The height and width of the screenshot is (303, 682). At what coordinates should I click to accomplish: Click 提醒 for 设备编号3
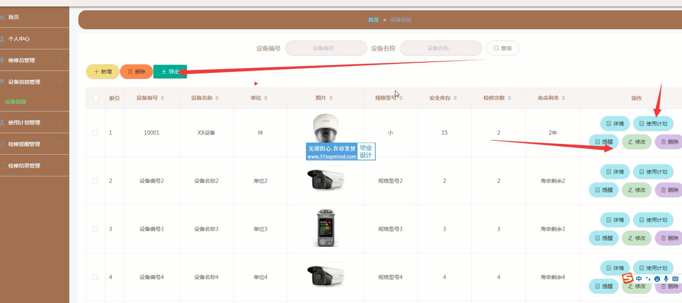pos(604,238)
